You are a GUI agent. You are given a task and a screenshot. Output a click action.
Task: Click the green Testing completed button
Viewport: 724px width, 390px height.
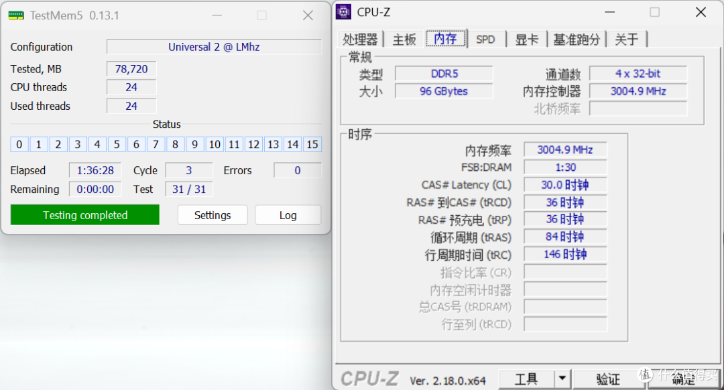click(85, 215)
